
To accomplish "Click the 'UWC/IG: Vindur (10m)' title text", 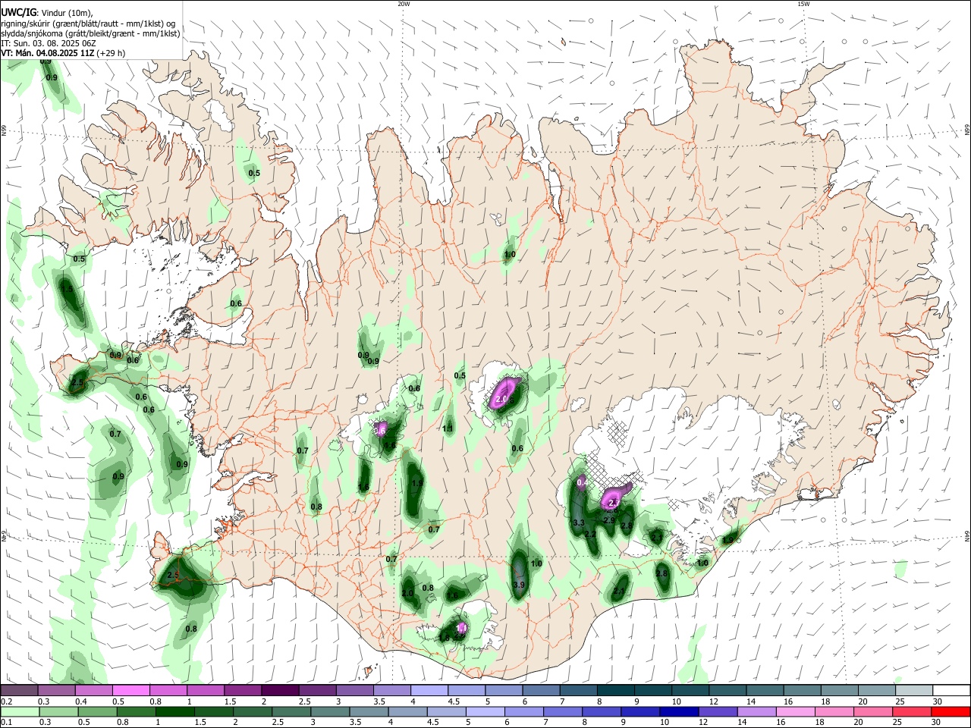I will [x=47, y=12].
